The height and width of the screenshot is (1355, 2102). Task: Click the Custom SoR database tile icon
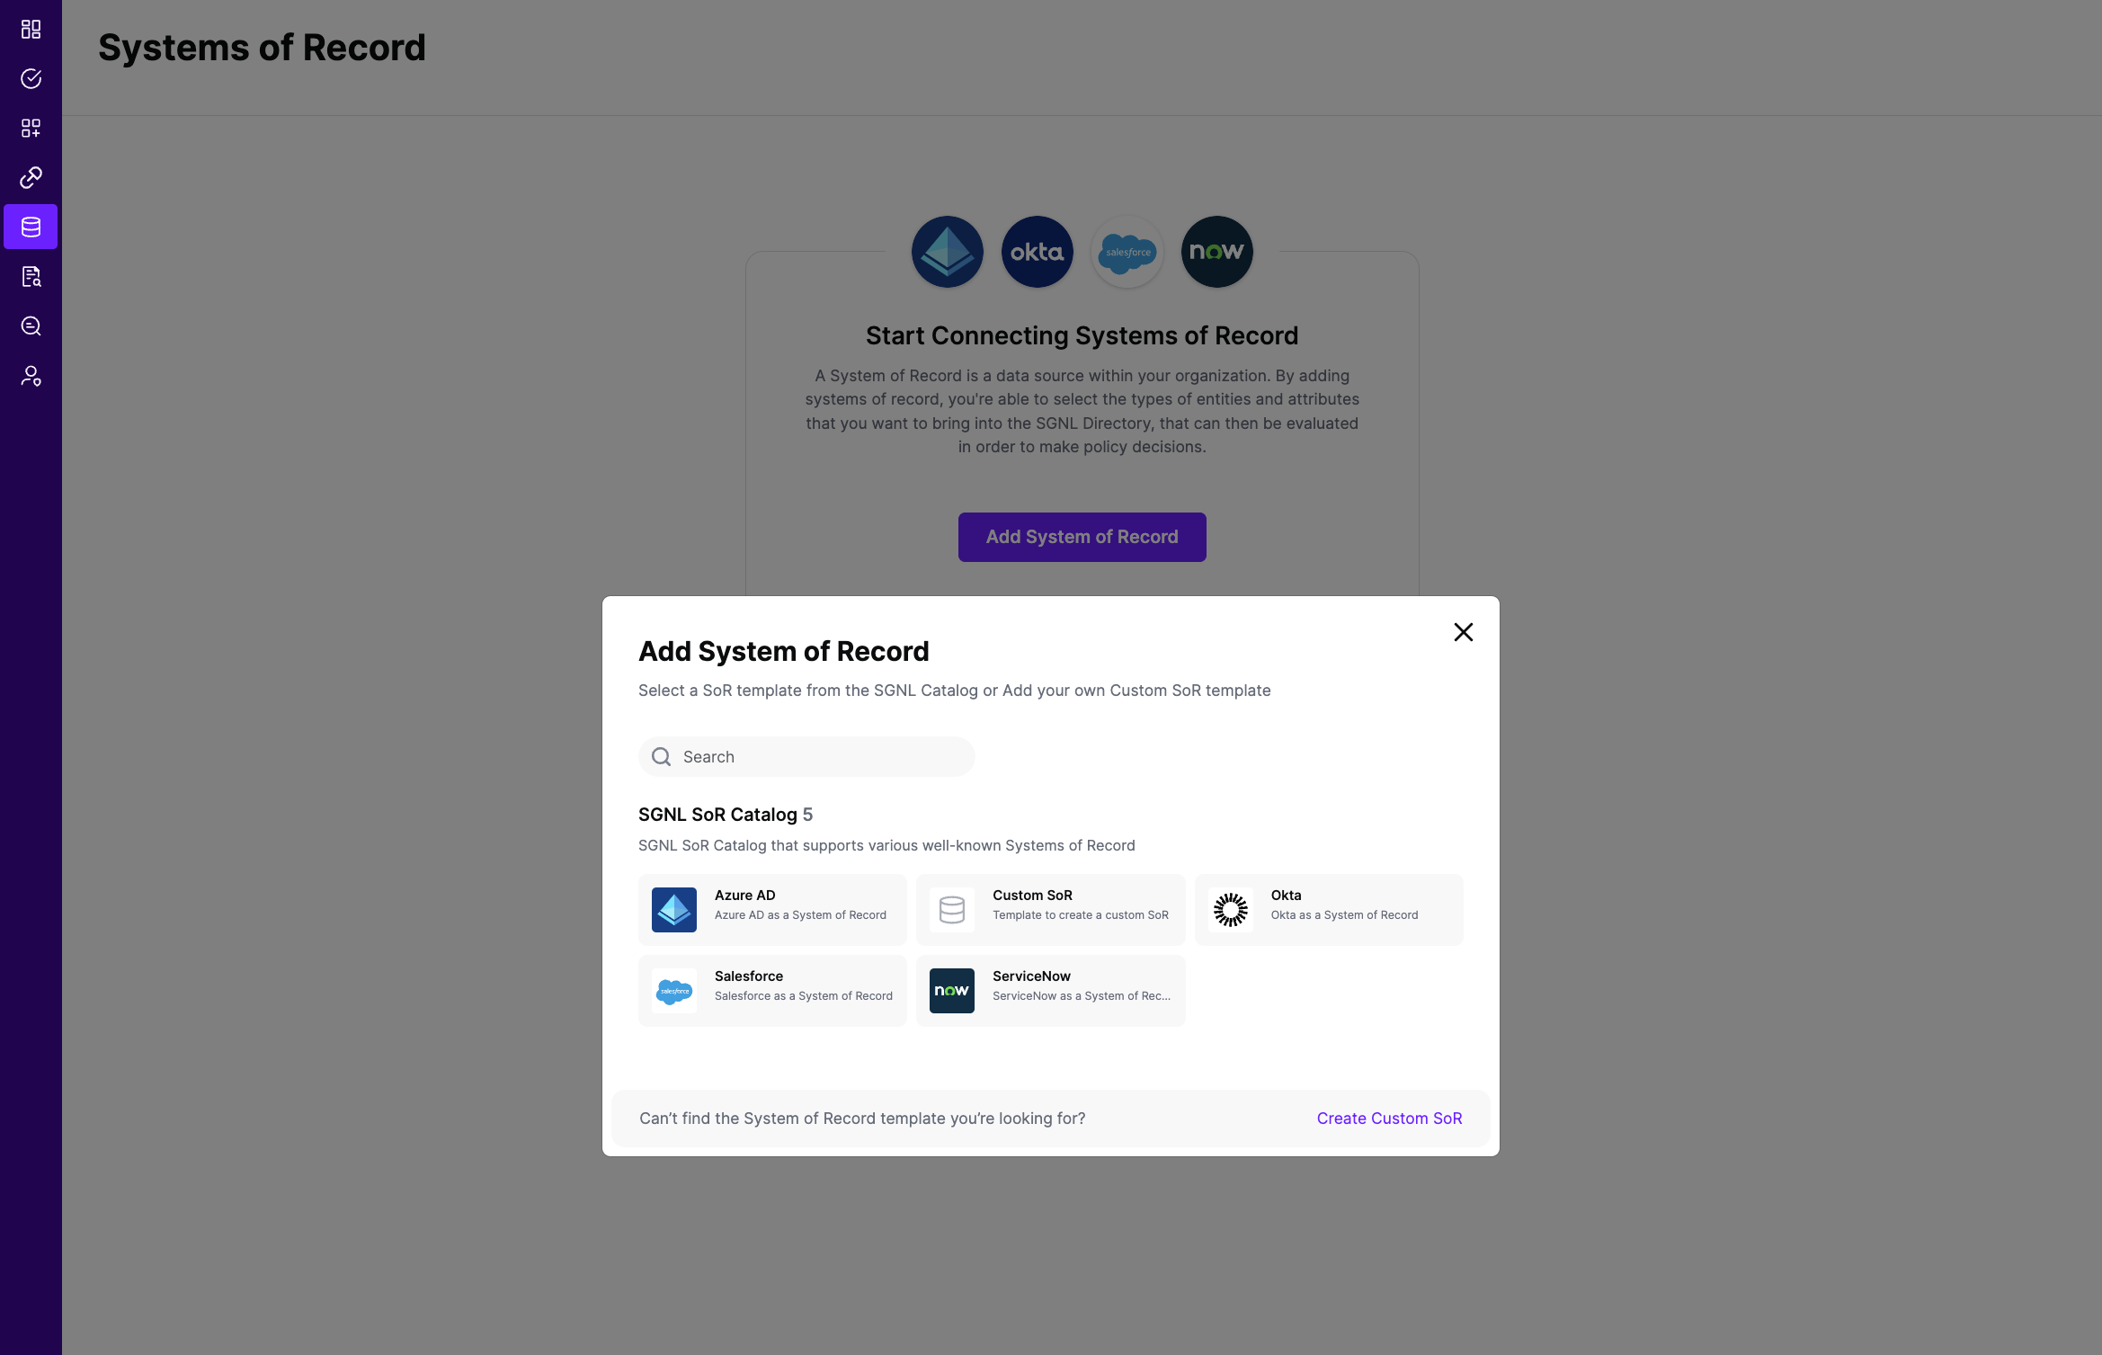click(952, 910)
